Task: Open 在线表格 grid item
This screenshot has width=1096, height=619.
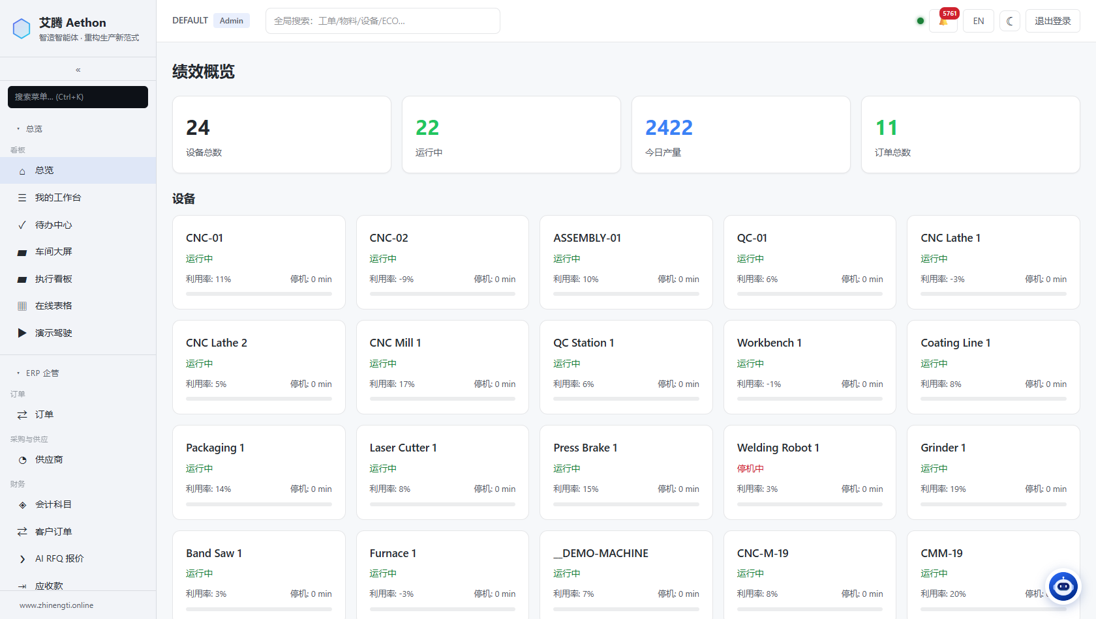Action: click(78, 306)
